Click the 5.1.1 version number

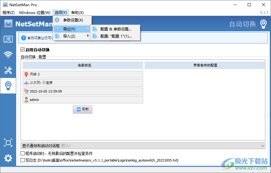coord(264,13)
